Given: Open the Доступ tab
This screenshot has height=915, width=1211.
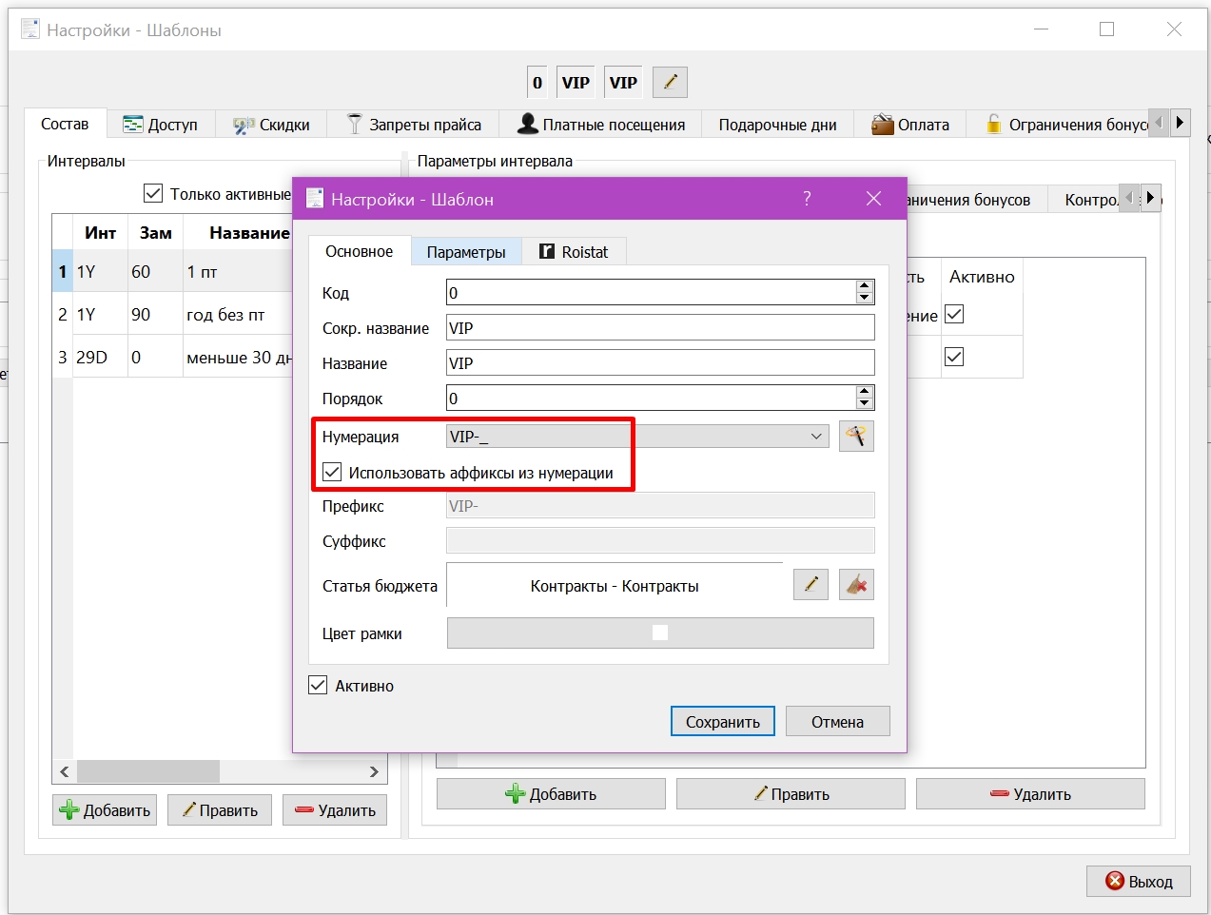Looking at the screenshot, I should (160, 125).
